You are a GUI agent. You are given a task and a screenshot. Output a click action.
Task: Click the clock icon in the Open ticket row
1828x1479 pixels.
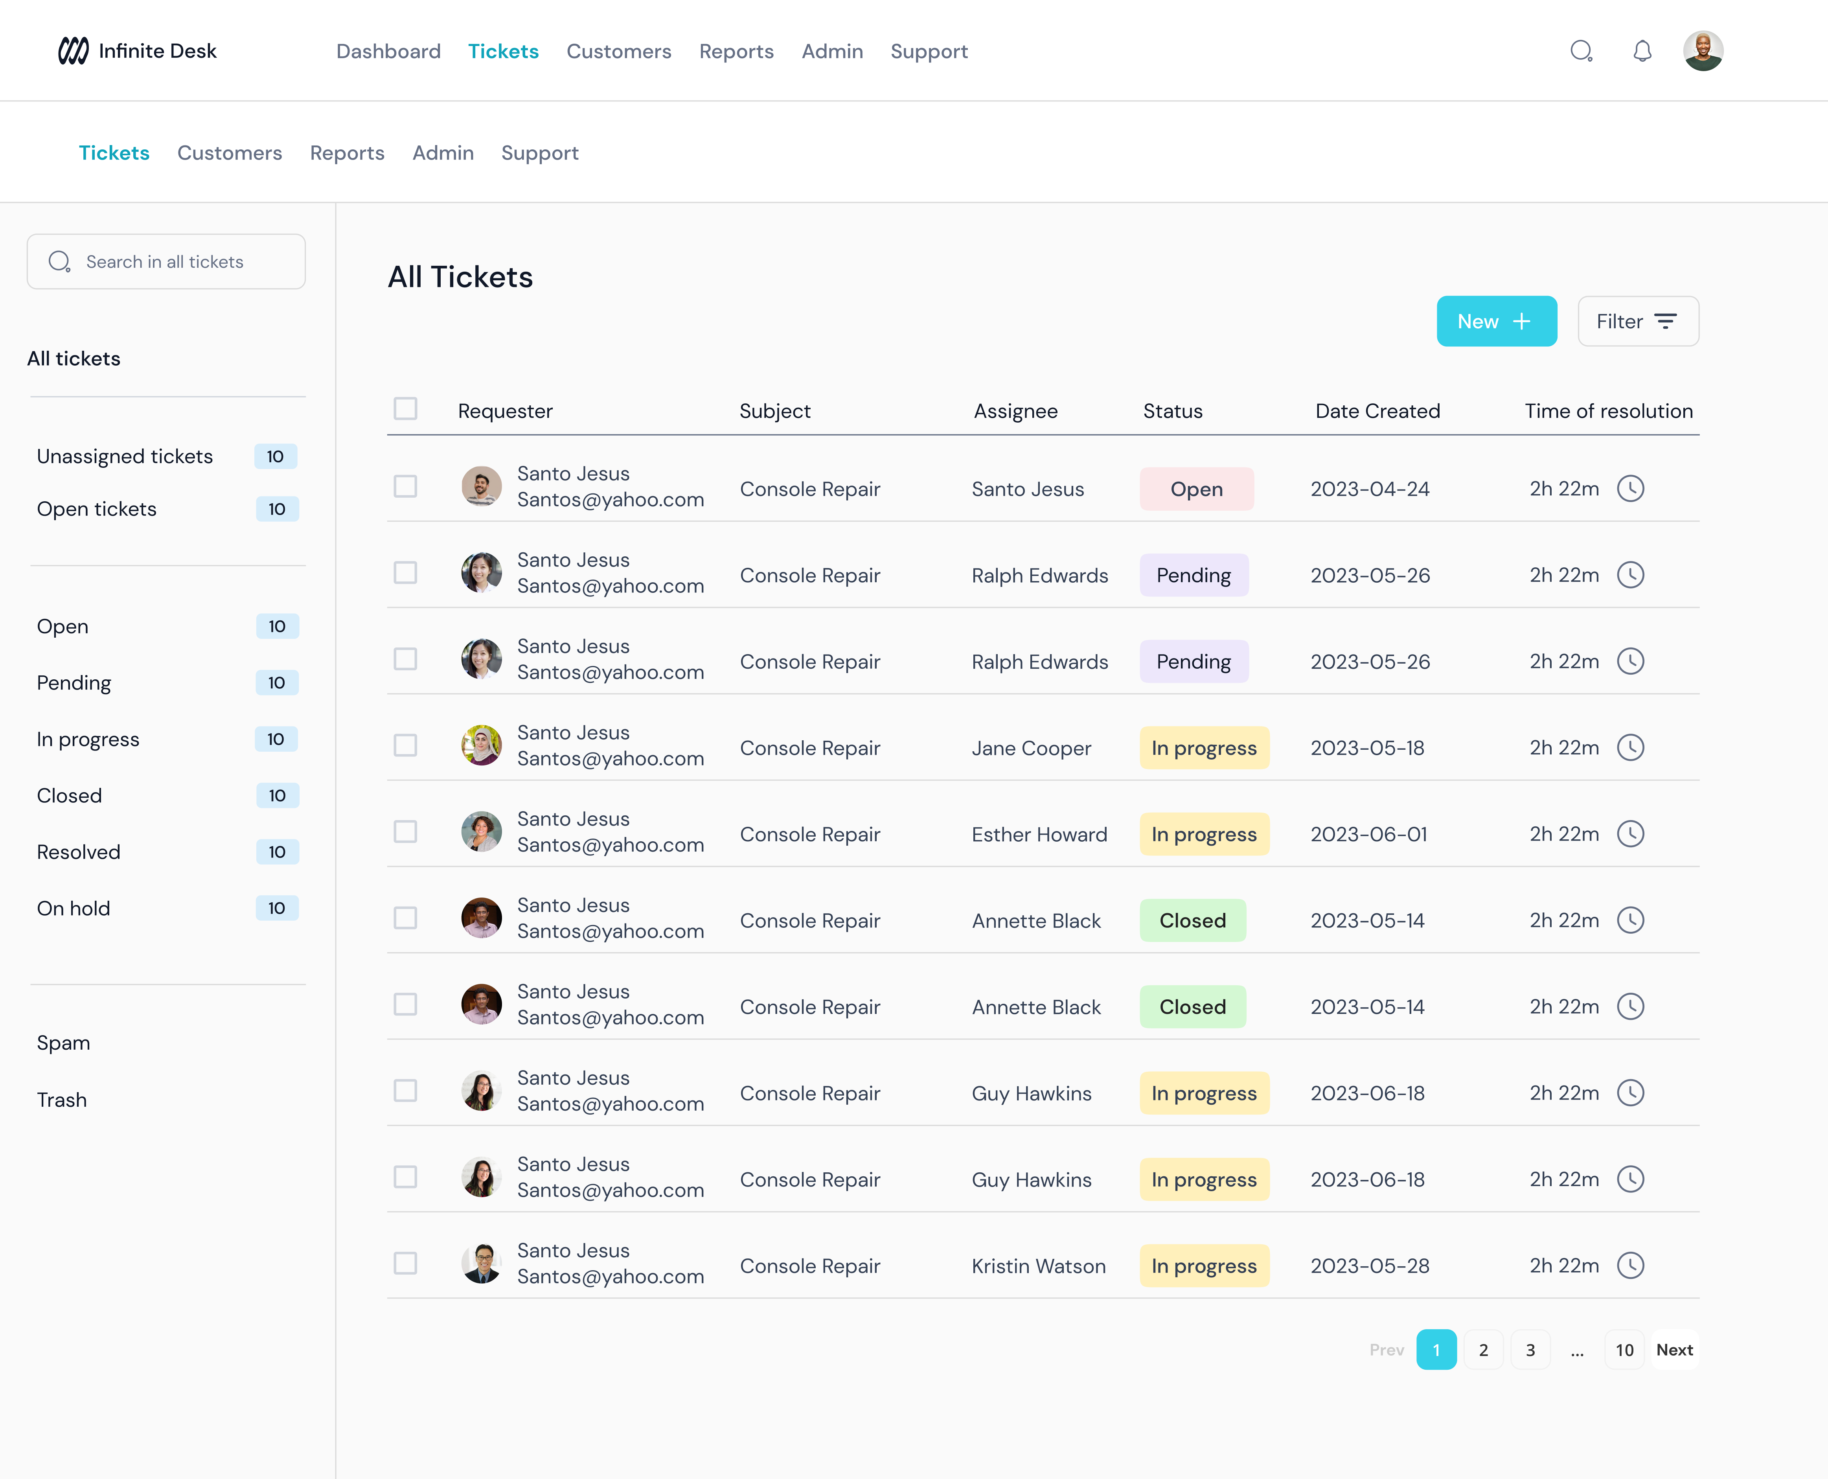(1629, 489)
